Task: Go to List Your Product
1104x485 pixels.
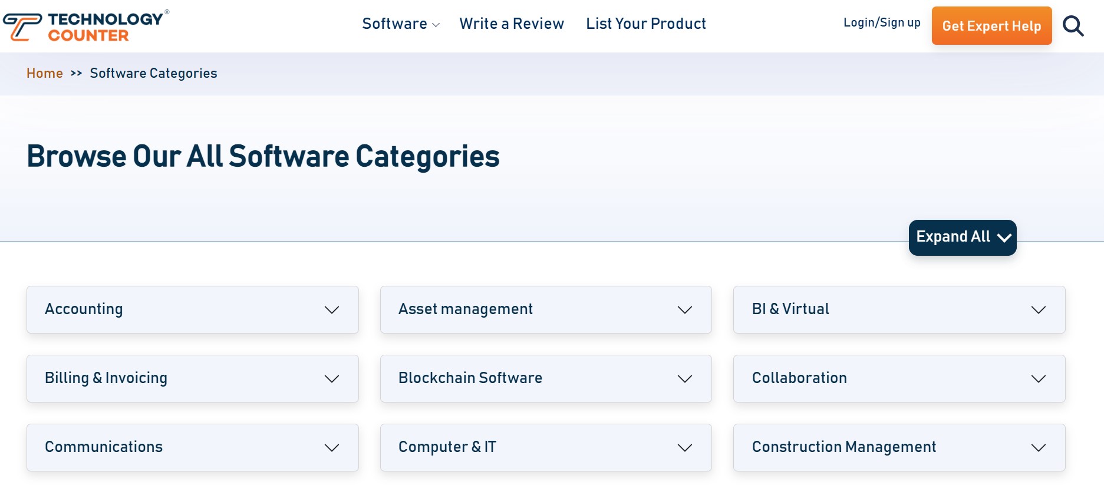Action: tap(645, 24)
